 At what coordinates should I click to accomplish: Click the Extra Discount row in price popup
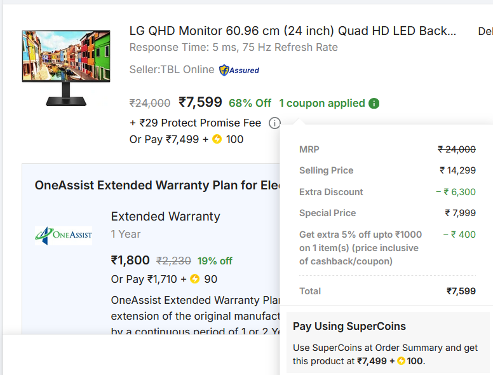click(388, 192)
